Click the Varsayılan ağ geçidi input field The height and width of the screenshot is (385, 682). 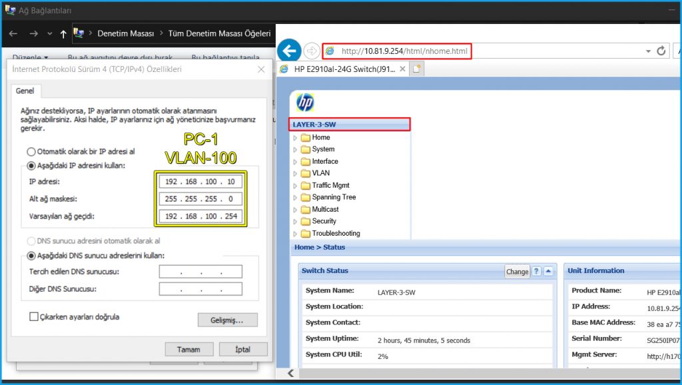[200, 216]
